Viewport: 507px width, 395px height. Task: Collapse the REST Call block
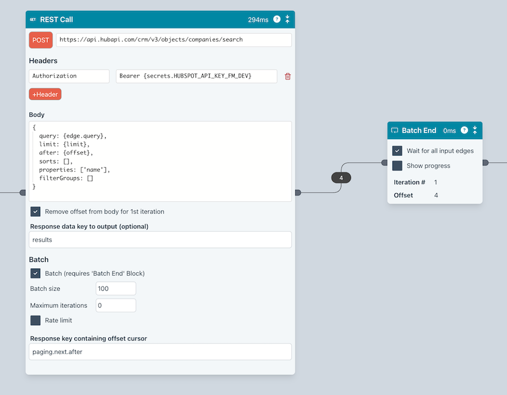287,19
